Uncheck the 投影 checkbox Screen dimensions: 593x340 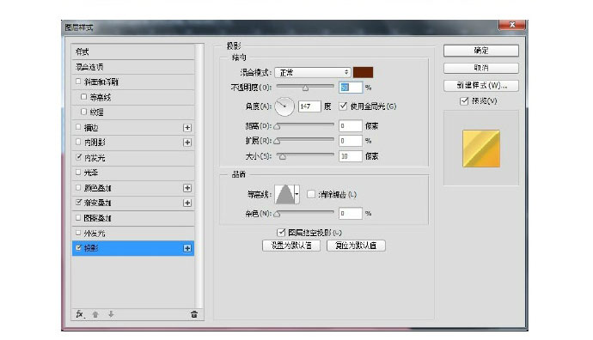78,248
